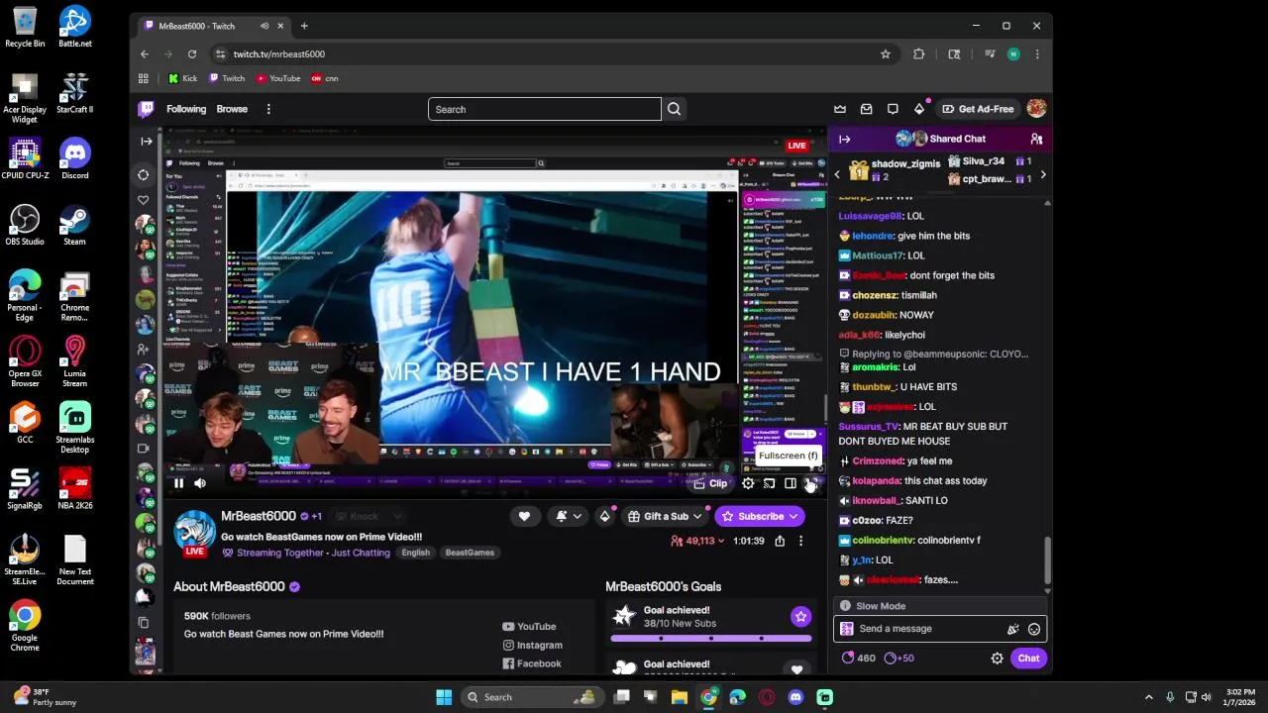Open Discord from the taskbar
Screen dimensions: 1268x713
click(795, 697)
